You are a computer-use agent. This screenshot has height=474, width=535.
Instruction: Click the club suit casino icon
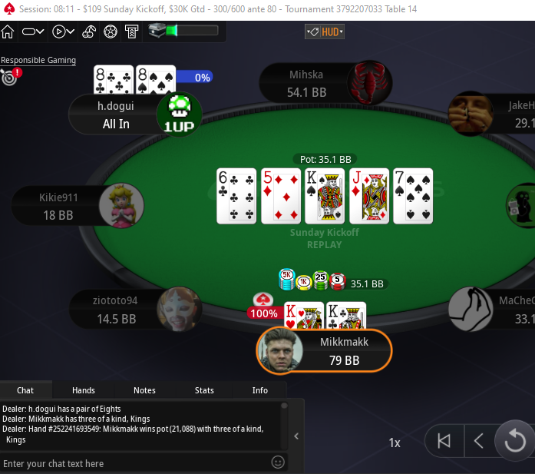coord(89,31)
